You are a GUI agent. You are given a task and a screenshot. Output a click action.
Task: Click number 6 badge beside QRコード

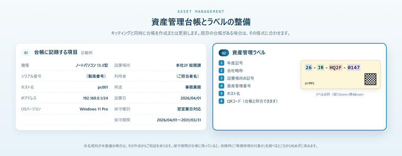pos(221,101)
